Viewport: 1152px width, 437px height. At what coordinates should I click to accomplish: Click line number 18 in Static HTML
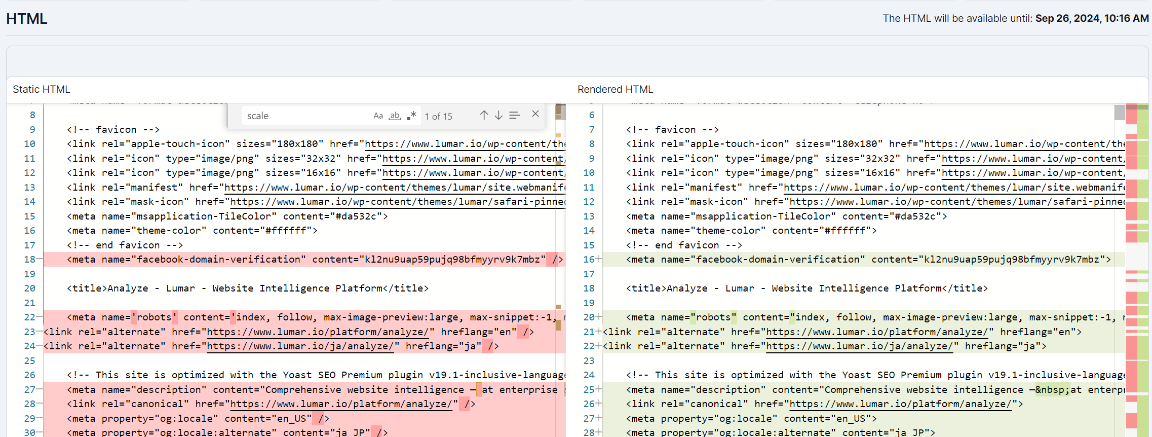click(29, 260)
